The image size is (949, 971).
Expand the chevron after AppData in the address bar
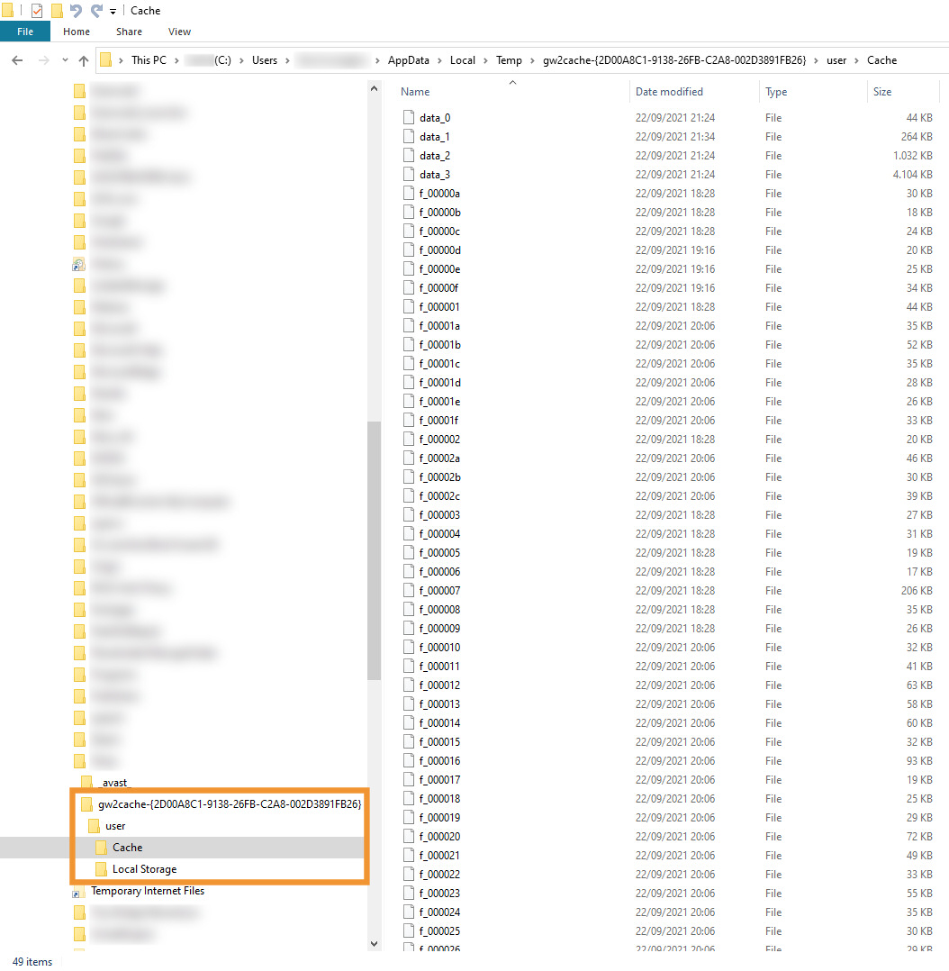click(440, 60)
